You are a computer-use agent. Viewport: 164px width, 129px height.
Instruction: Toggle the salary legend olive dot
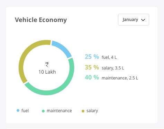83,111
